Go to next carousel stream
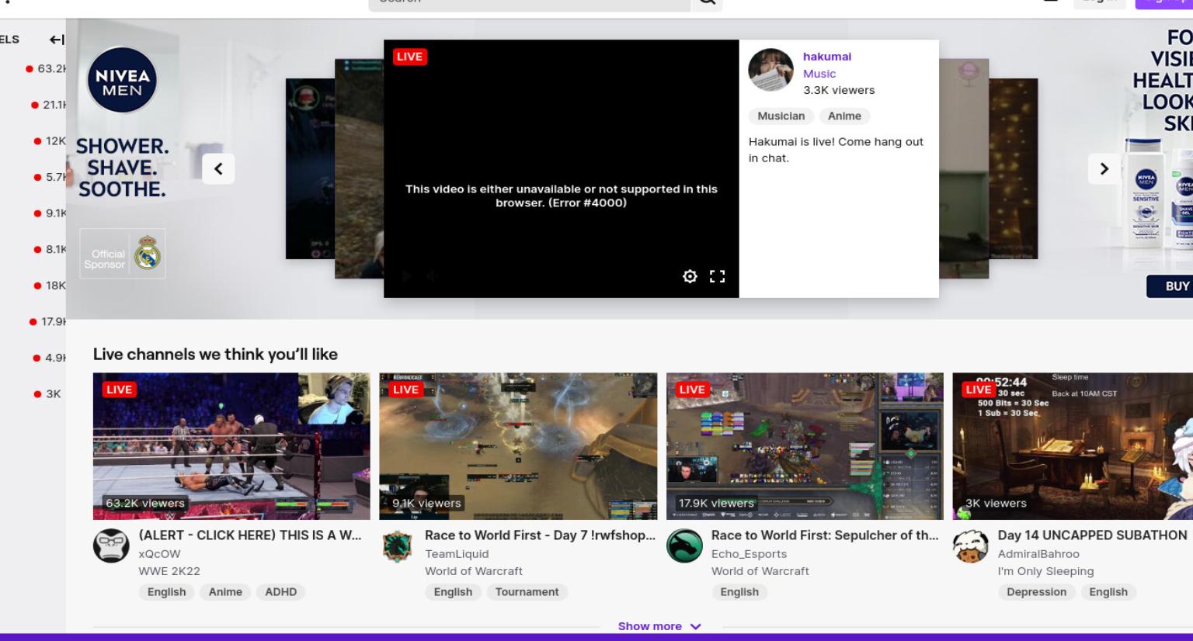Image resolution: width=1193 pixels, height=641 pixels. pyautogui.click(x=1104, y=168)
